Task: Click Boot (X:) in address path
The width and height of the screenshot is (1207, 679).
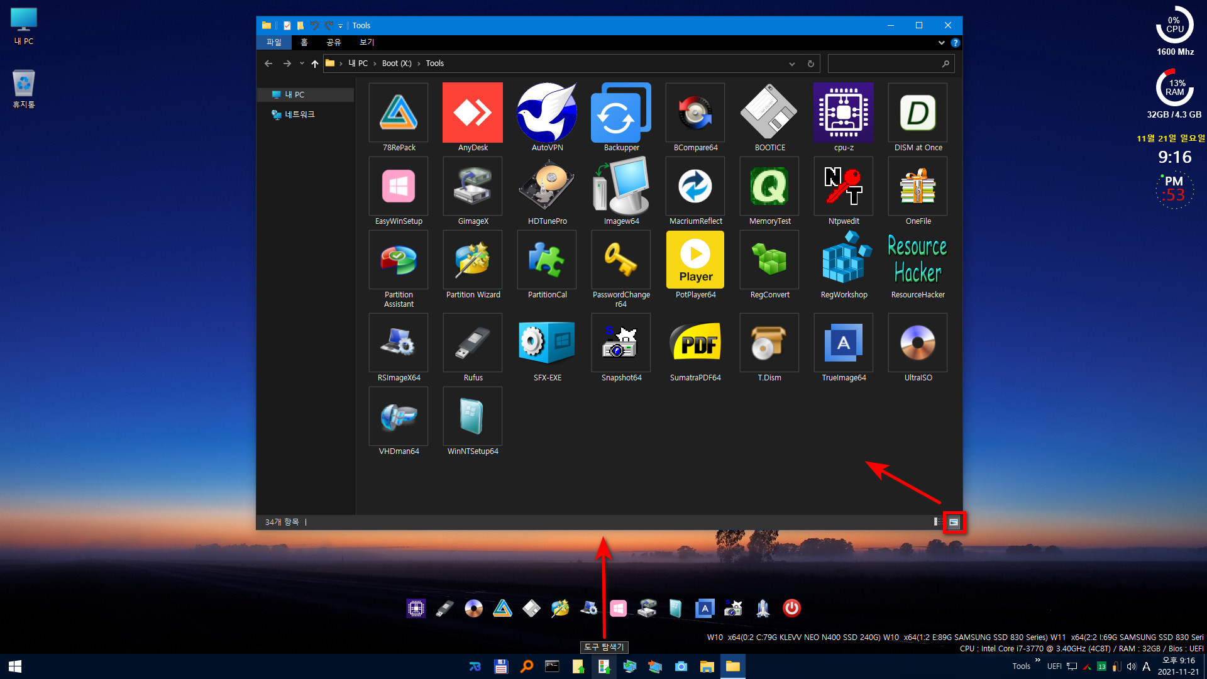Action: pos(397,63)
